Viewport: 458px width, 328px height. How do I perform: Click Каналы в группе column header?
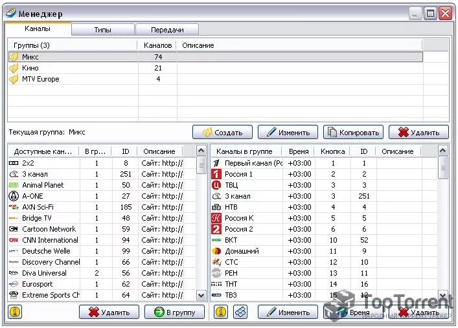[246, 151]
